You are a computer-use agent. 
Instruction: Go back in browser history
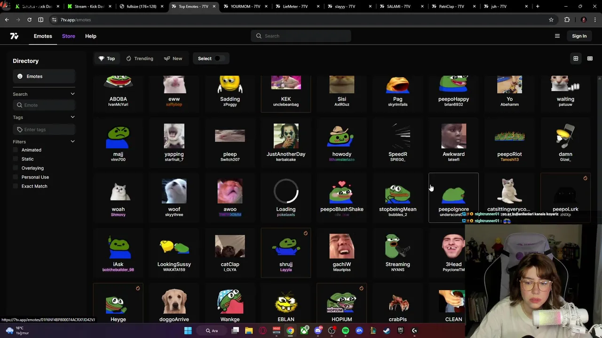pos(7,20)
